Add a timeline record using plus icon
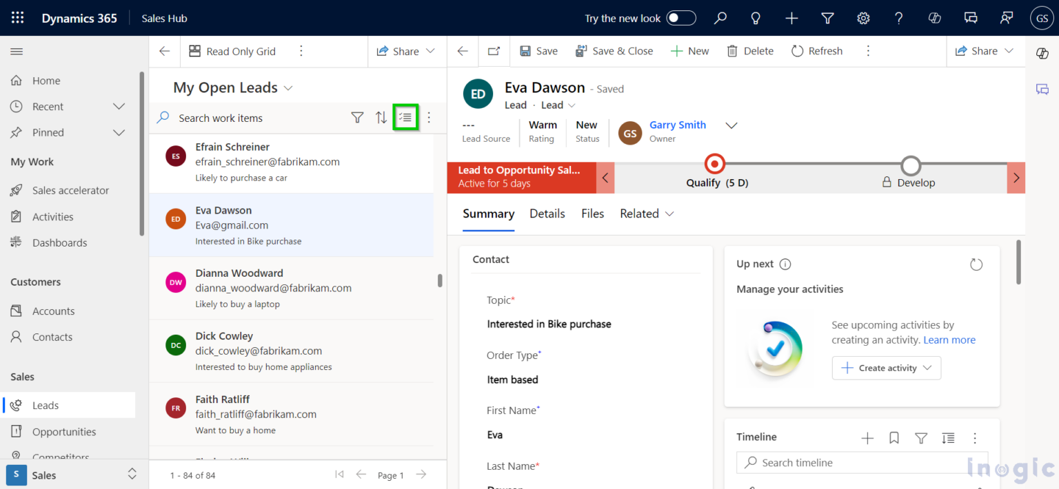Image resolution: width=1059 pixels, height=489 pixels. [x=867, y=437]
